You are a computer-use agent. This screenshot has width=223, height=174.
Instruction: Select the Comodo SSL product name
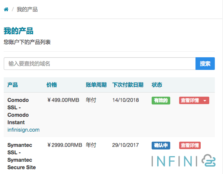pos(18,111)
